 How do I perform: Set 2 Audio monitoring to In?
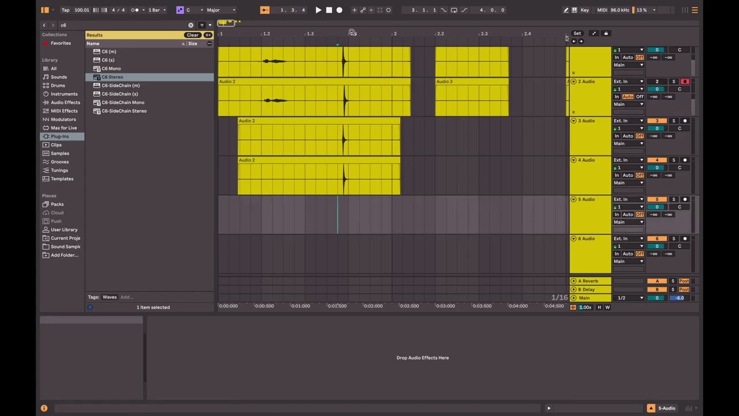pyautogui.click(x=617, y=96)
